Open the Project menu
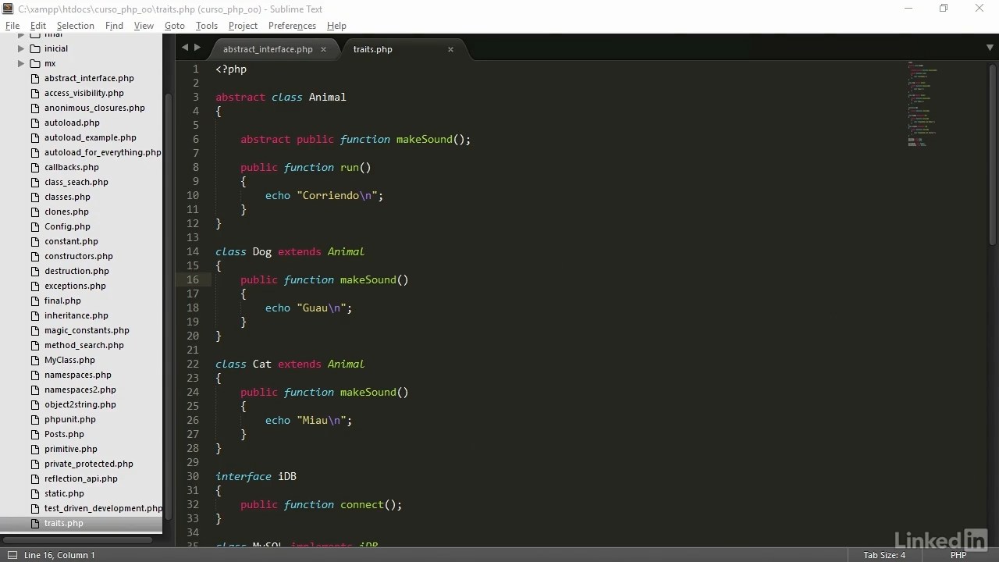 click(243, 26)
